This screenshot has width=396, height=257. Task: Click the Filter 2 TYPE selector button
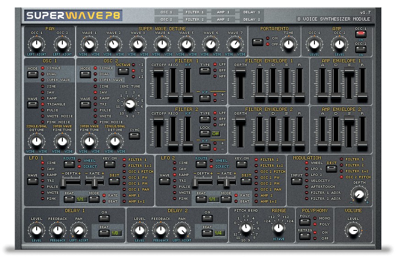205,120
